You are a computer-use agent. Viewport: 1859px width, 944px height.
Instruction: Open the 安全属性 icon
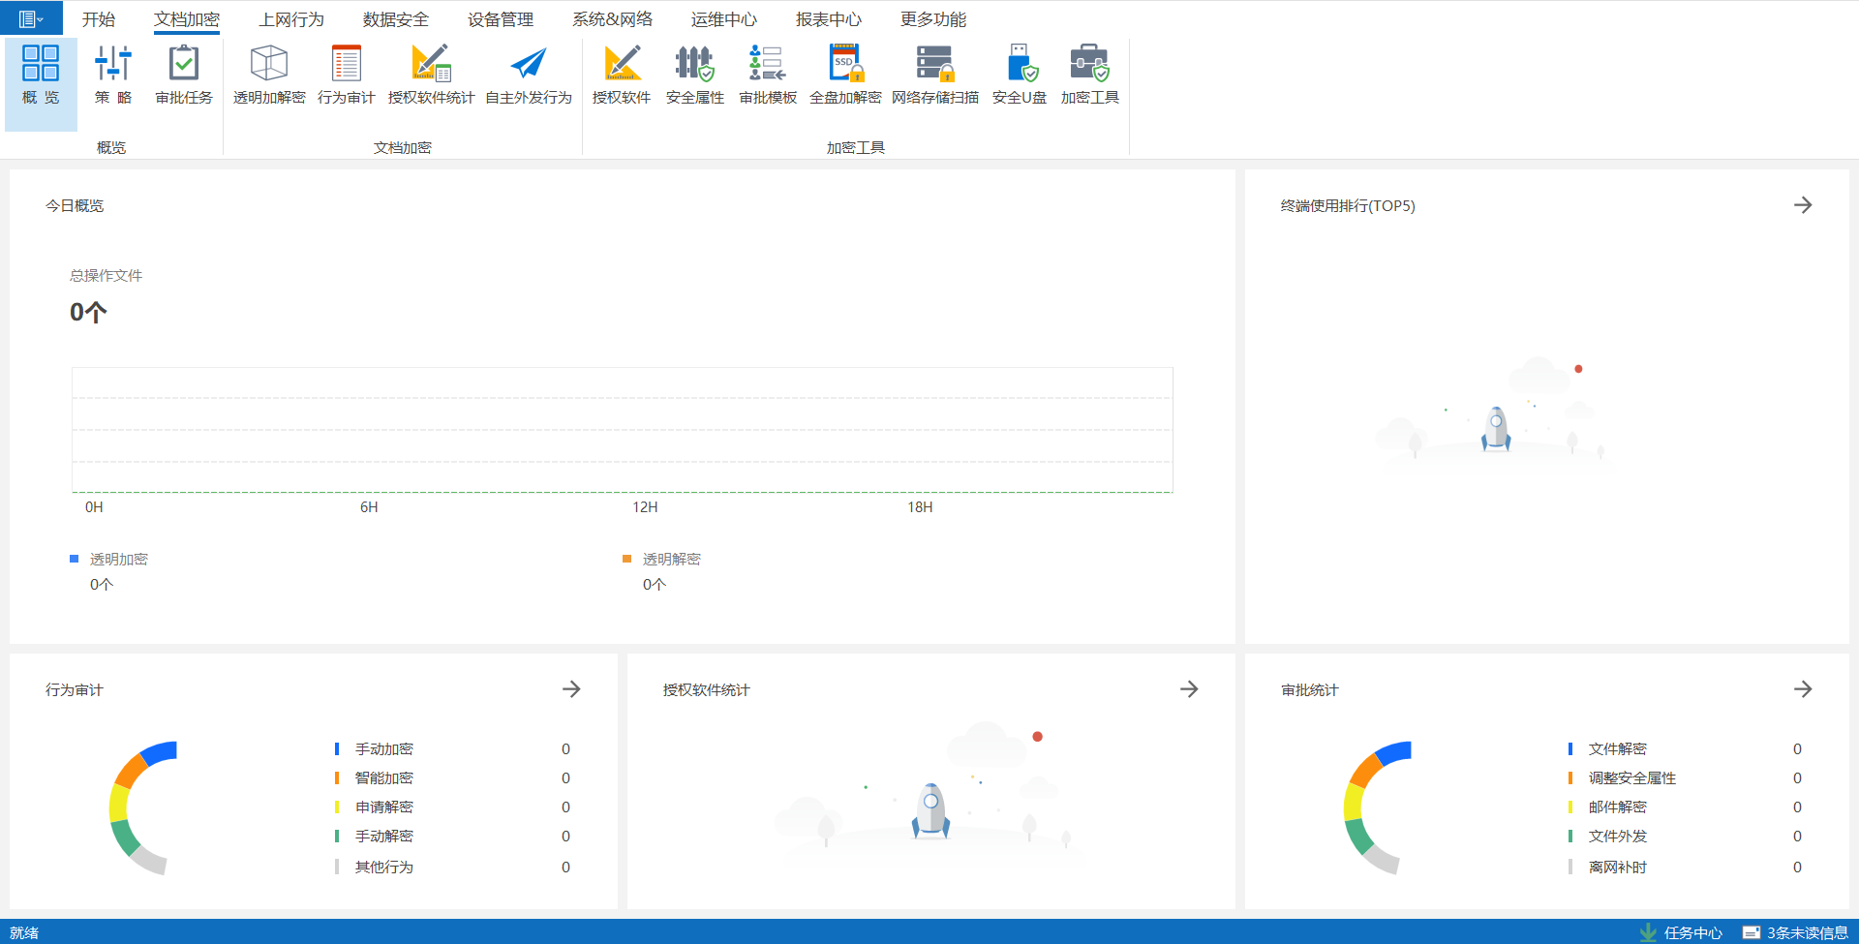695,64
